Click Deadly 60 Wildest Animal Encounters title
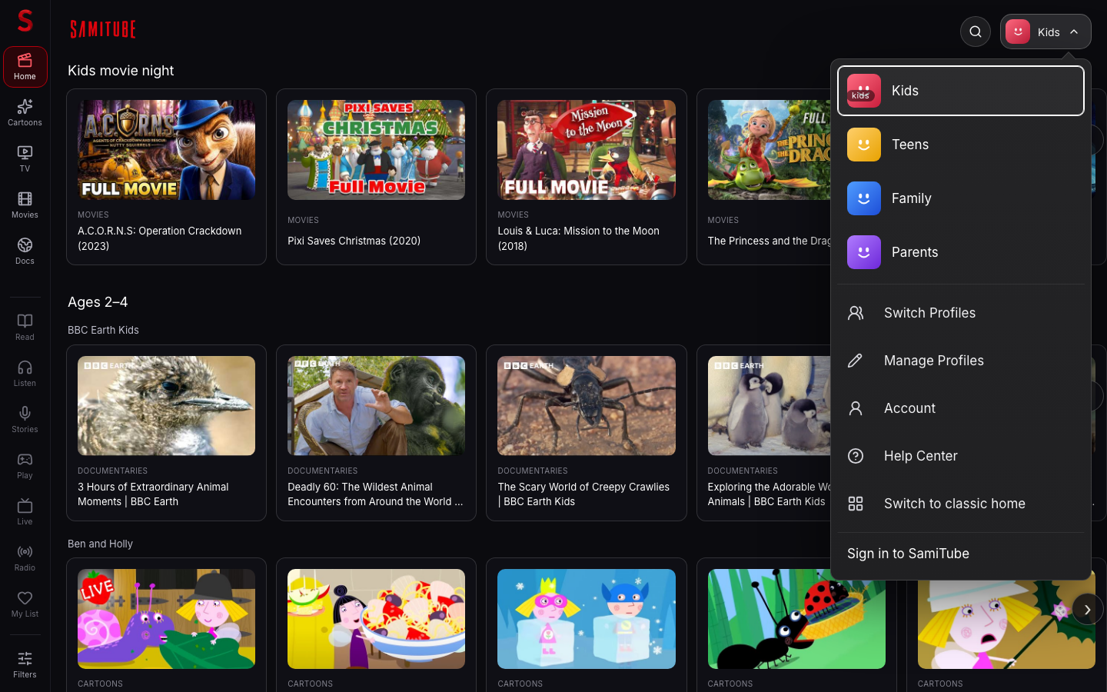This screenshot has width=1107, height=692. point(375,494)
